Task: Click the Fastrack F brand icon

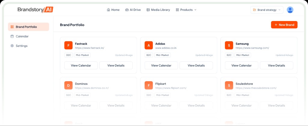Action: click(x=68, y=45)
